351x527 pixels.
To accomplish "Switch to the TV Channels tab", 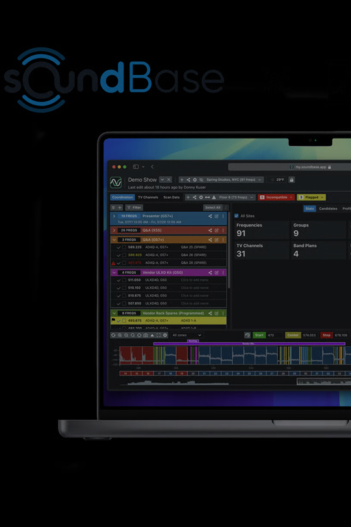I will coord(148,197).
